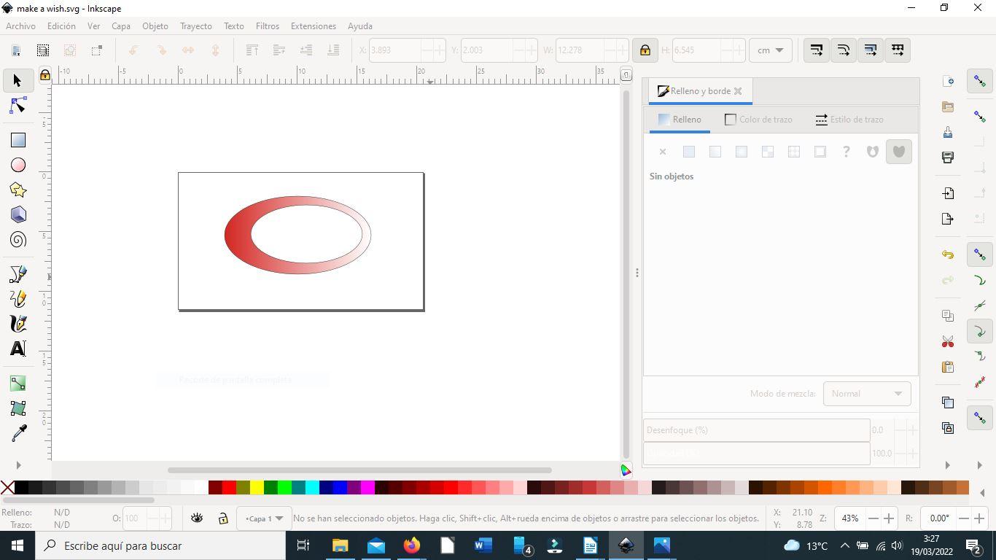Show hidden taskbar tray icons
The image size is (996, 560).
coord(844,545)
